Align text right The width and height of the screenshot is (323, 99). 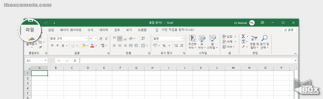pos(125,46)
